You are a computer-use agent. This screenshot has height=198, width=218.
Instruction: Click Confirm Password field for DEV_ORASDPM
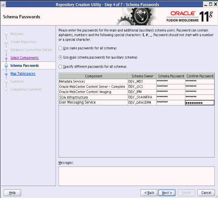click(199, 103)
